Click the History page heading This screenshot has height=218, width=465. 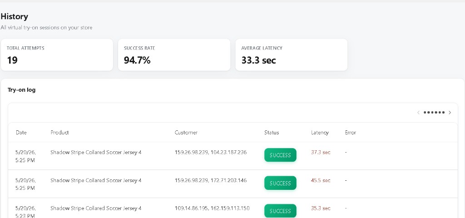tap(14, 17)
